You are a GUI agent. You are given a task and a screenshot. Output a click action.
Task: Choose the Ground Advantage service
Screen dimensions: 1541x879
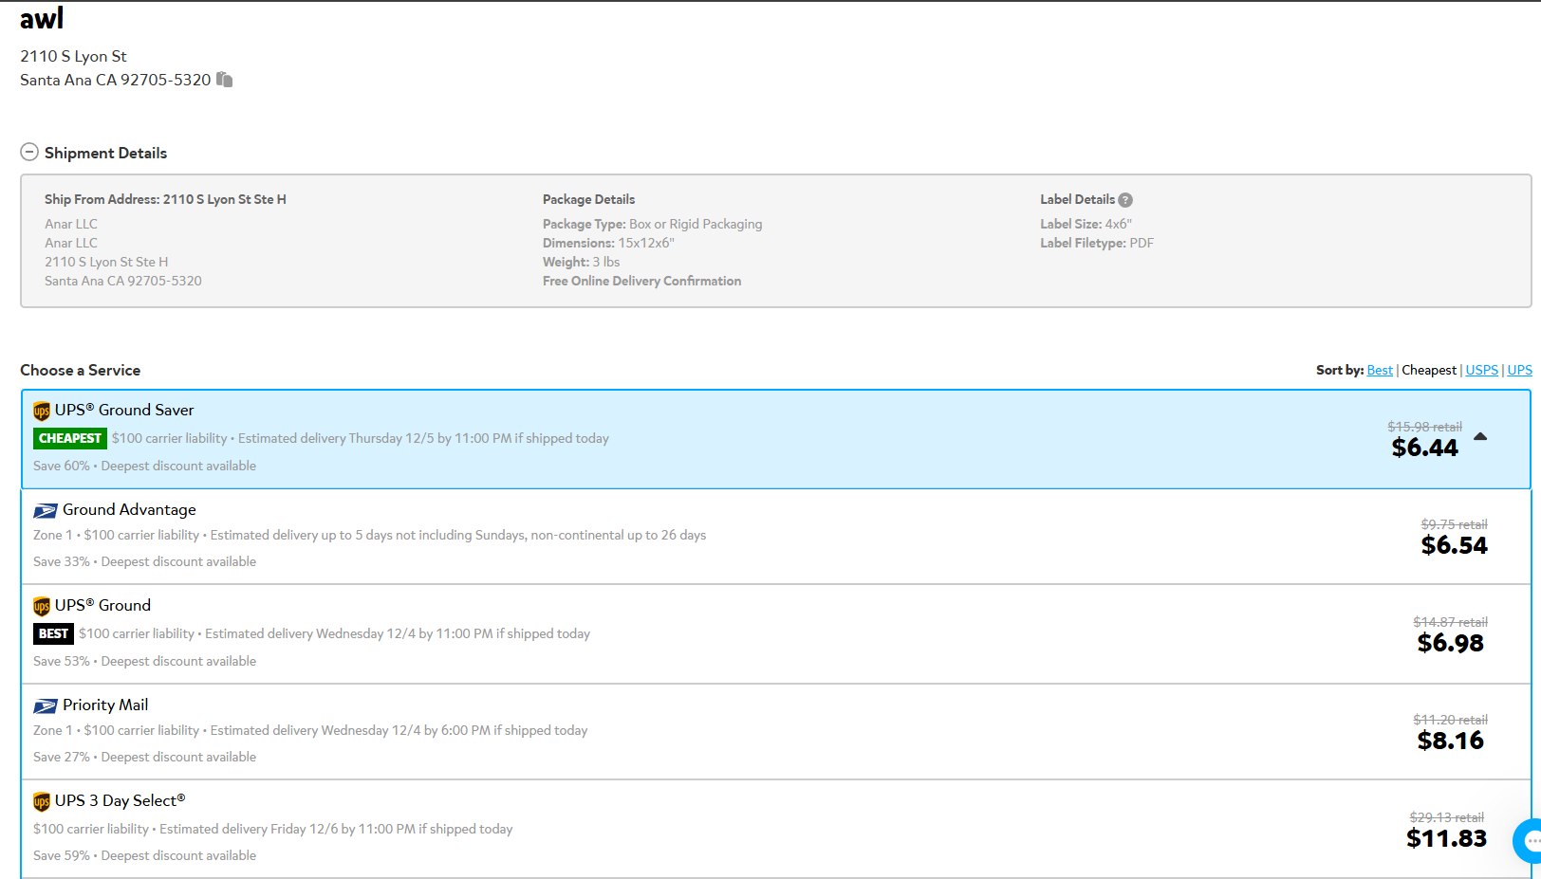(129, 509)
